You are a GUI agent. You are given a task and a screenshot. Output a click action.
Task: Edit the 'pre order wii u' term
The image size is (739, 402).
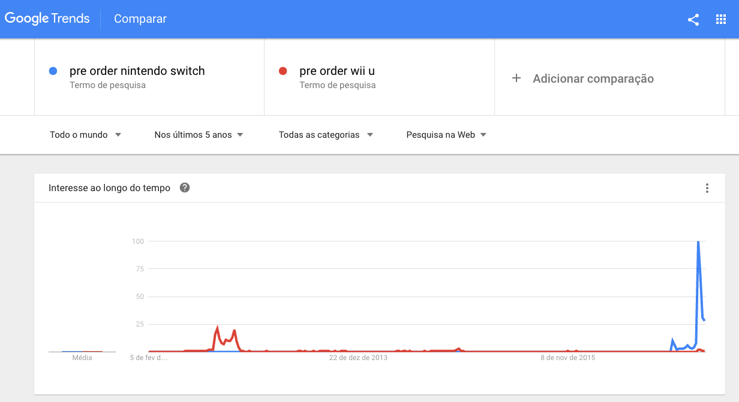click(337, 71)
